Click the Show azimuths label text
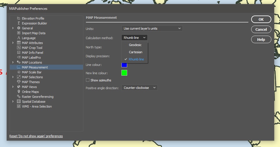The image size is (280, 147). point(101,80)
